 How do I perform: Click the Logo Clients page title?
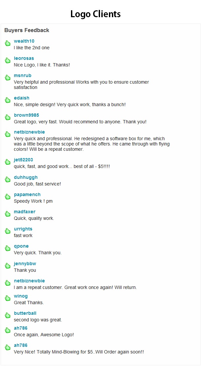(96, 14)
